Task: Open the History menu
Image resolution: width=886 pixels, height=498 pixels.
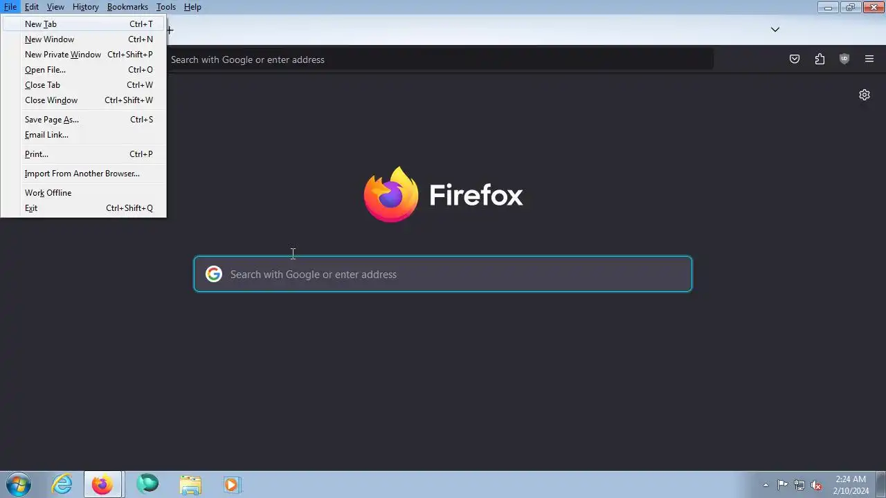Action: point(86,7)
